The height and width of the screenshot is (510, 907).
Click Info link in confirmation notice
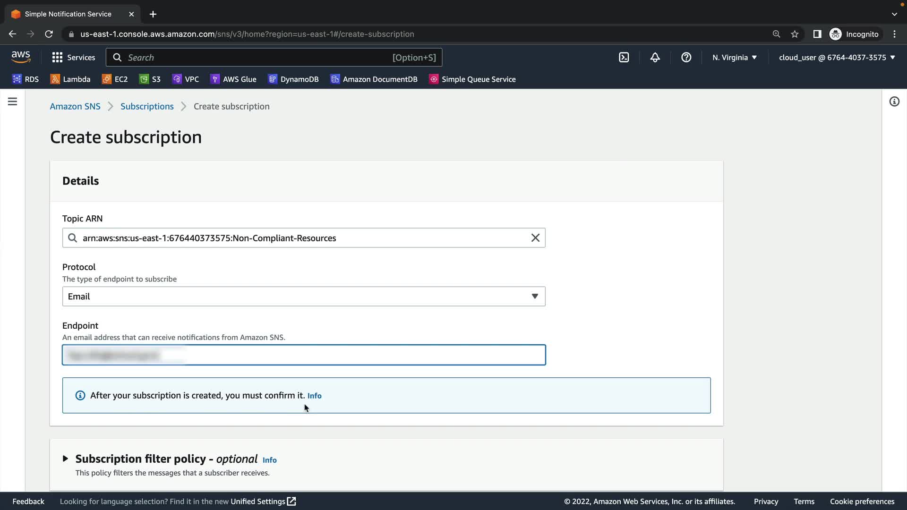[x=314, y=396]
